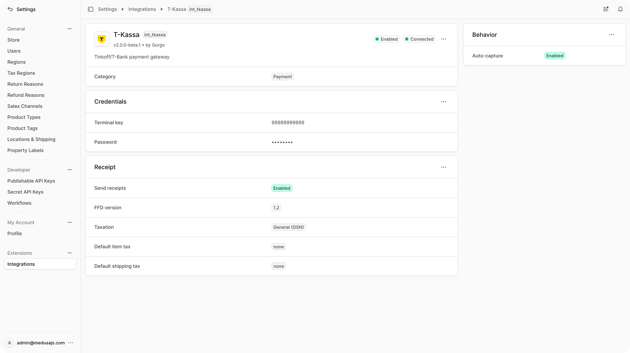Screen dimensions: 630x353
Task: Click the T-Kassa breadcrumb item
Action: (x=189, y=9)
